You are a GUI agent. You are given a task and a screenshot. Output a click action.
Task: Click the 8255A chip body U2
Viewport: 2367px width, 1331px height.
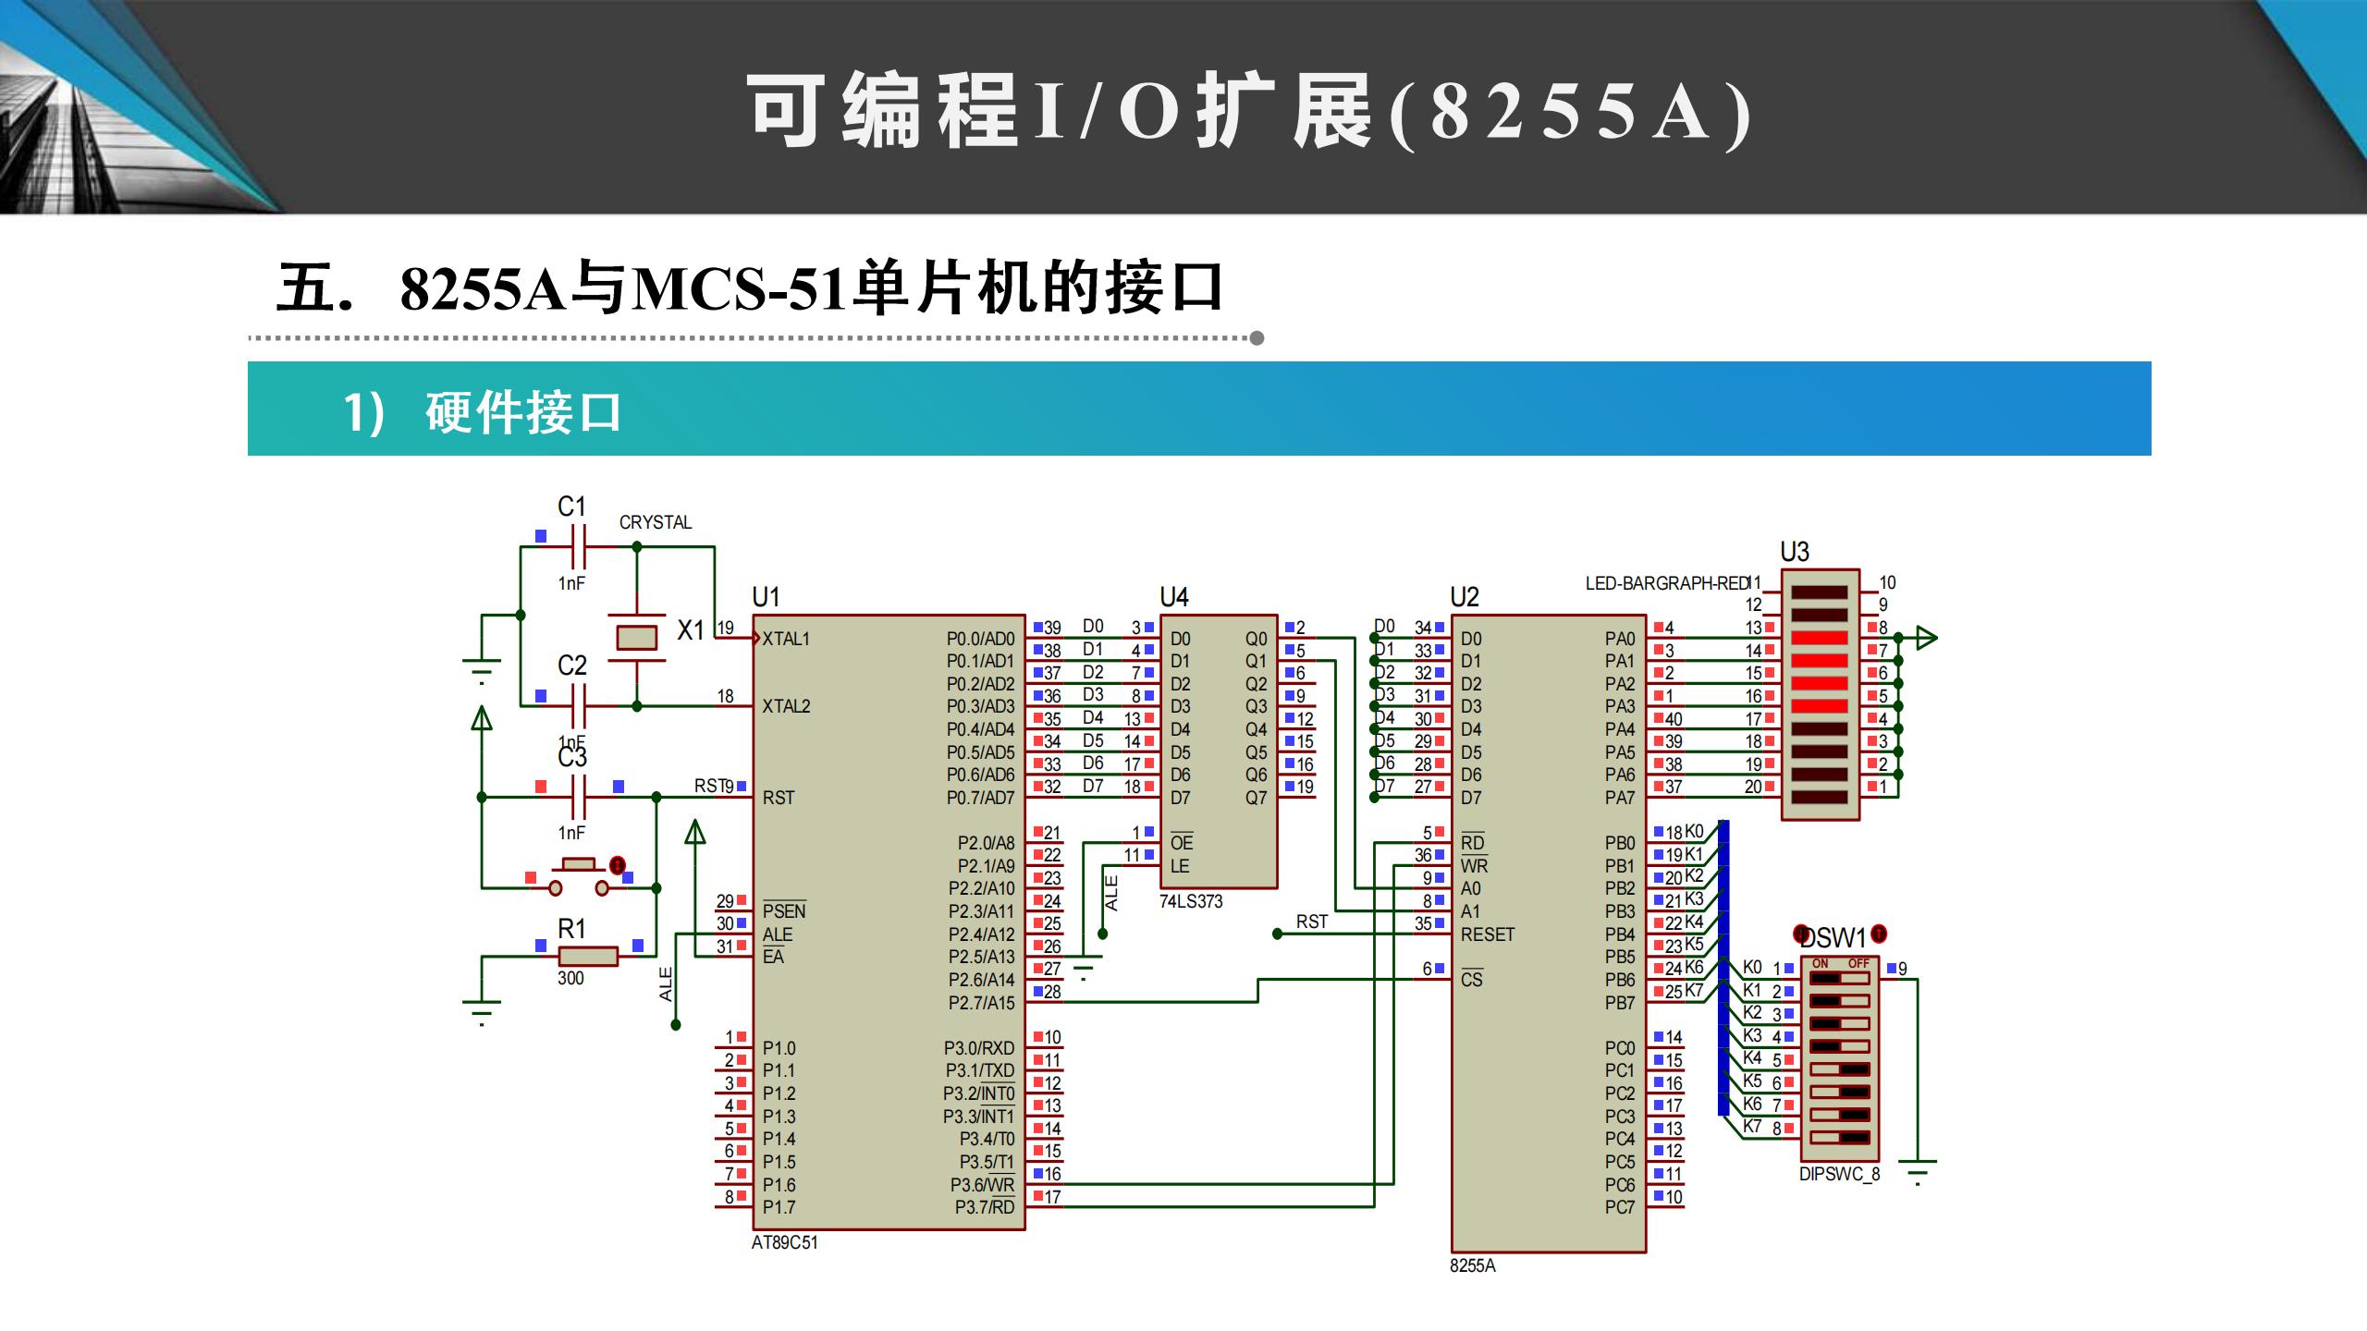coord(1547,934)
